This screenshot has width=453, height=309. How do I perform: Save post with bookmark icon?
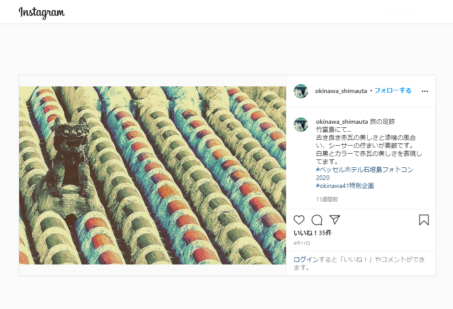pos(424,220)
